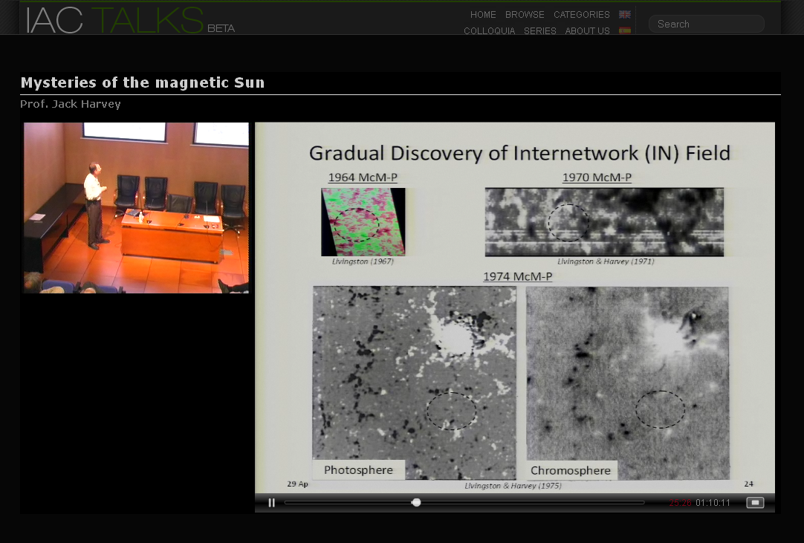The image size is (804, 543).
Task: Click the video progress slider handle
Action: [x=416, y=502]
